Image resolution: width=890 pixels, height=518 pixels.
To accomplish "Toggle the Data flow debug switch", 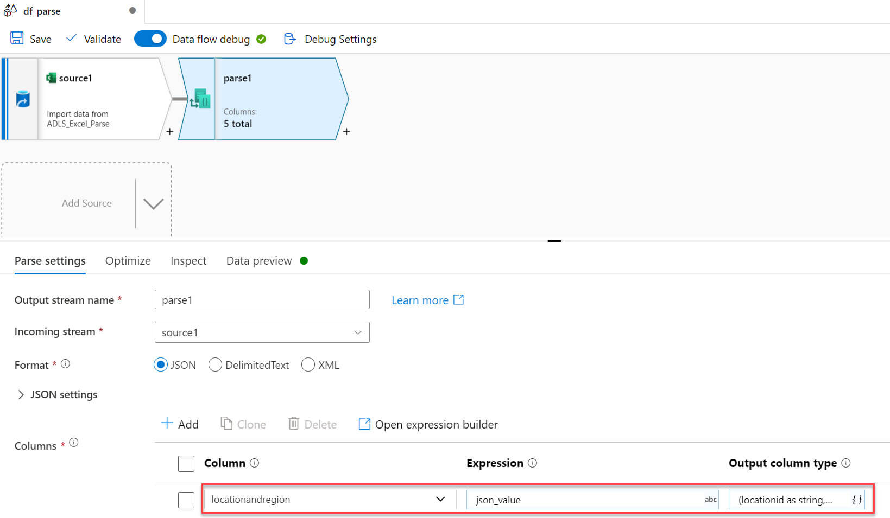I will point(150,39).
